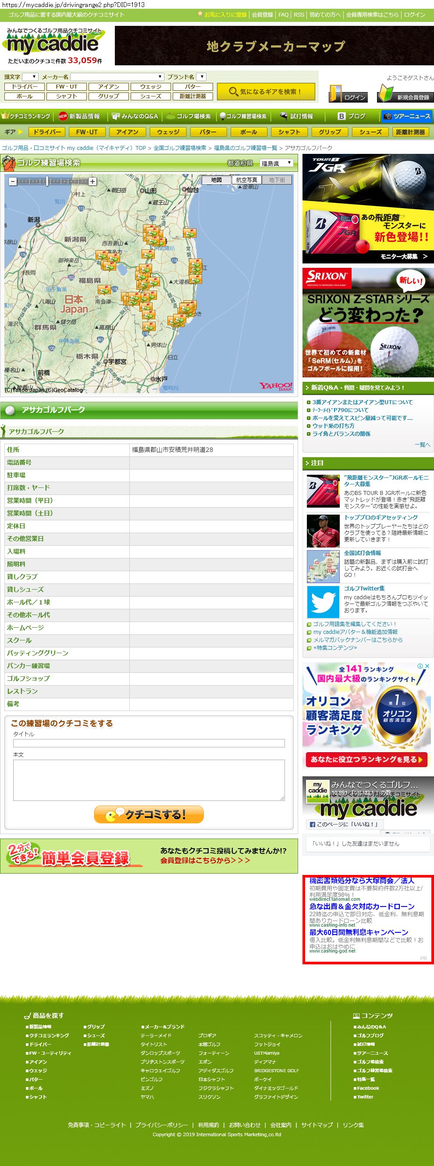
Task: Select 地下街 map mode
Action: [277, 180]
